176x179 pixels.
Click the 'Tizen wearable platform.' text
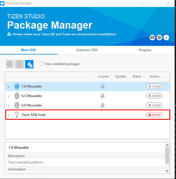click(26, 162)
